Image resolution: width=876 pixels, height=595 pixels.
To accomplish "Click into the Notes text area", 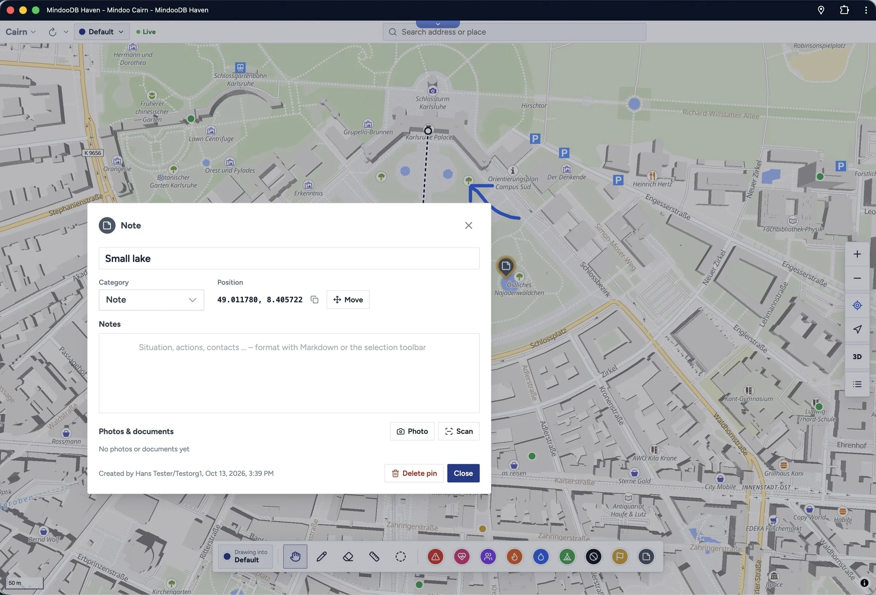I will (x=289, y=373).
